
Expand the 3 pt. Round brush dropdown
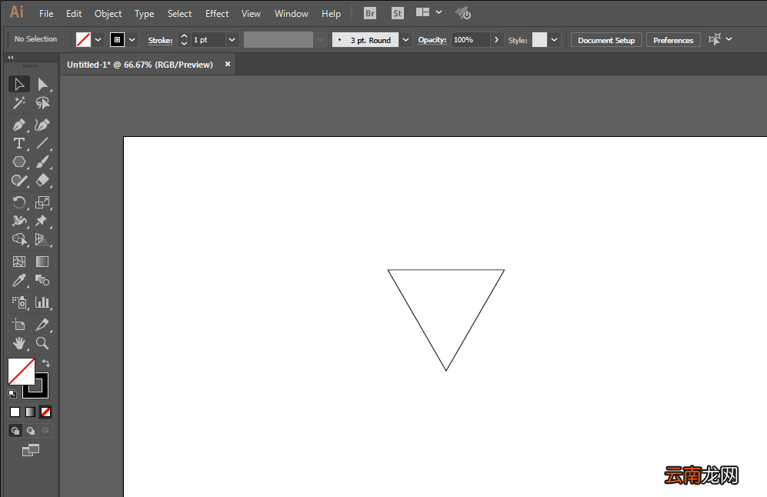[x=405, y=40]
